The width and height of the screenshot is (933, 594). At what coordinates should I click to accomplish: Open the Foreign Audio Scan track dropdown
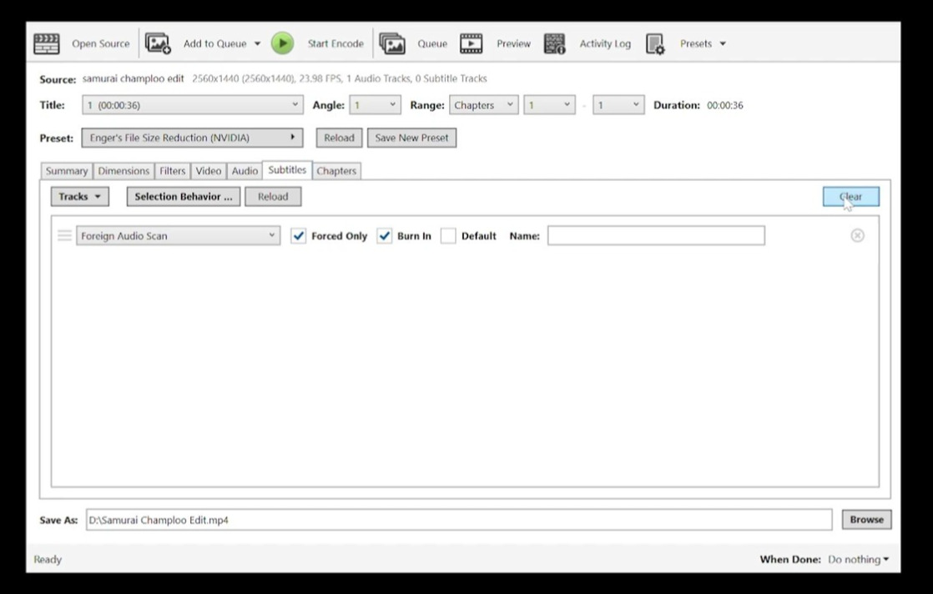(x=178, y=235)
